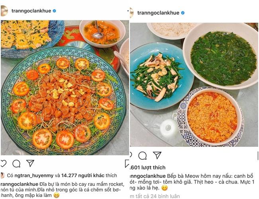The image size is (259, 199).
Task: Tap the small liker avatar beside ngtran_huyenmy
Action: click(x=3, y=175)
